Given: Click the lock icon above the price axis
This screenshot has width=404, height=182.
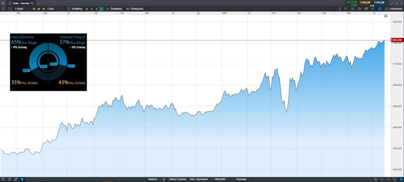Looking at the screenshot, I should tap(386, 16).
